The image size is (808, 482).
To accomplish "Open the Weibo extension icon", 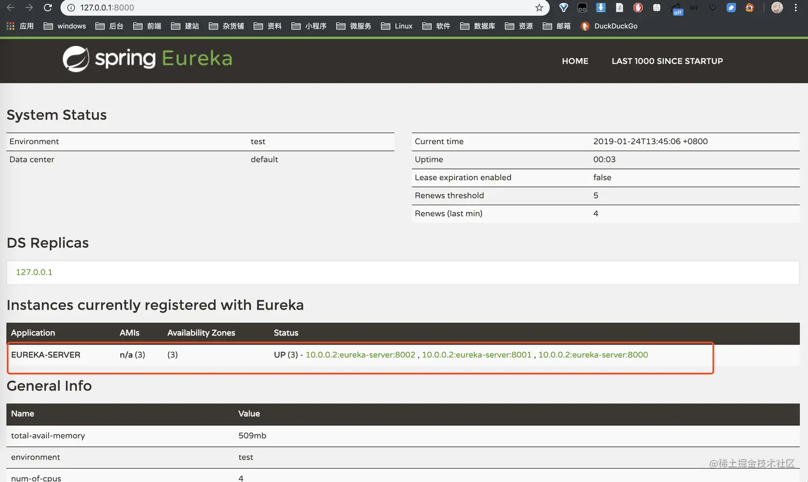I will coord(750,7).
